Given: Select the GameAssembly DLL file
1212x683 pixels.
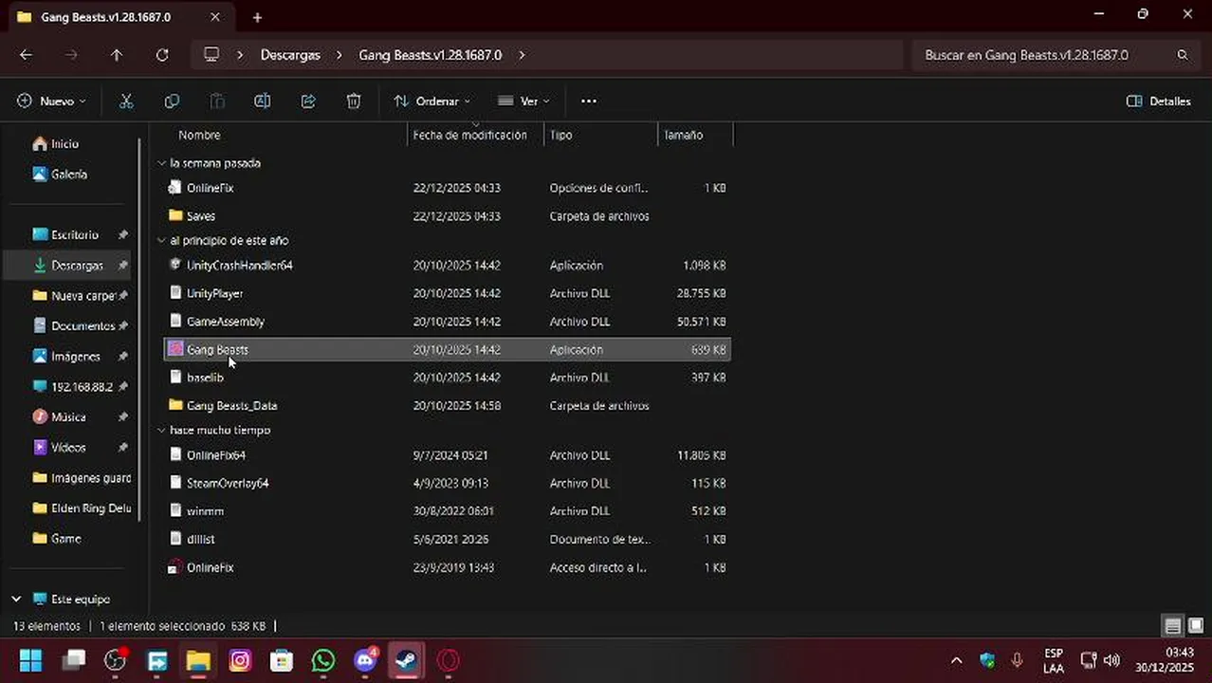Looking at the screenshot, I should [447, 322].
